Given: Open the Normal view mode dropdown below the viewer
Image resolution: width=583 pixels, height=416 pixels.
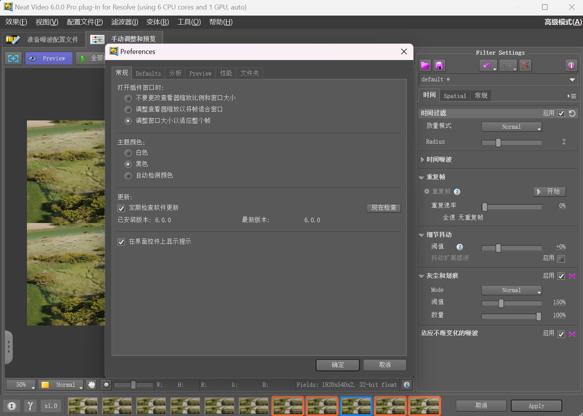Looking at the screenshot, I should [61, 385].
